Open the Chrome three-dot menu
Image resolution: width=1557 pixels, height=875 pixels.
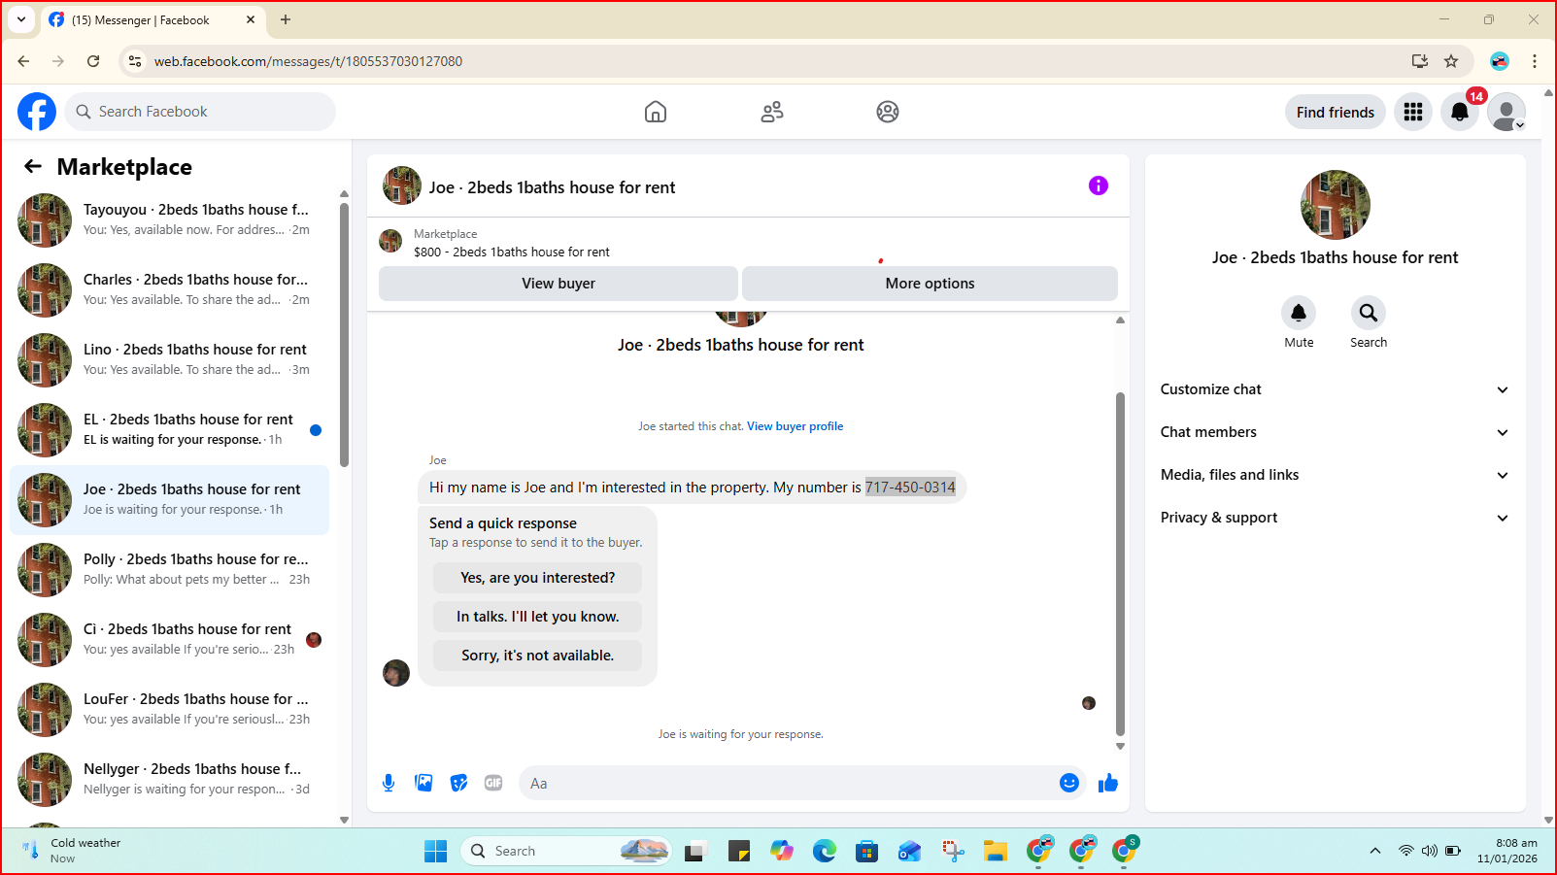[x=1535, y=61]
